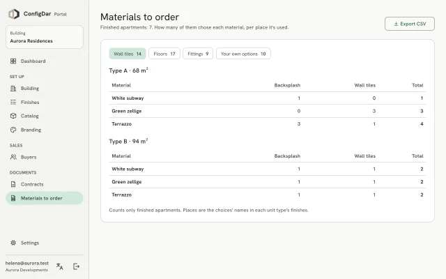Show the Your own options 10 tab
Image resolution: width=446 pixels, height=279 pixels.
click(x=243, y=54)
